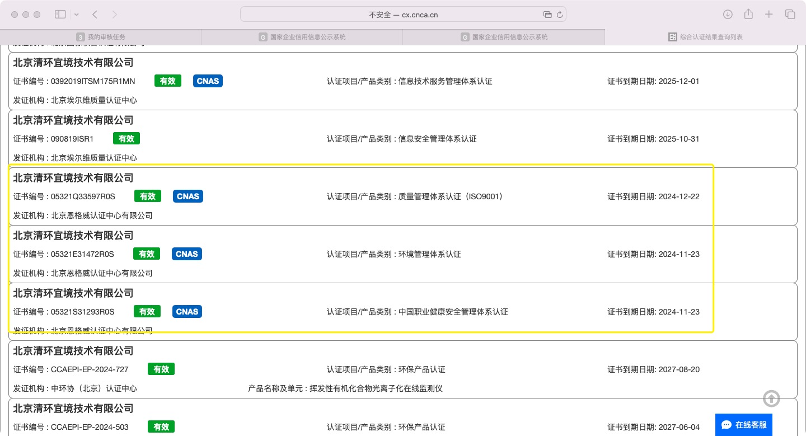Select certificate number 0392019ITSM175R1MN
This screenshot has height=436, width=806.
93,81
